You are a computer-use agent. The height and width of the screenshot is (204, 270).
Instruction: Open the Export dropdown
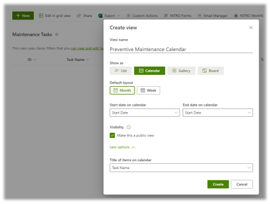pos(109,16)
